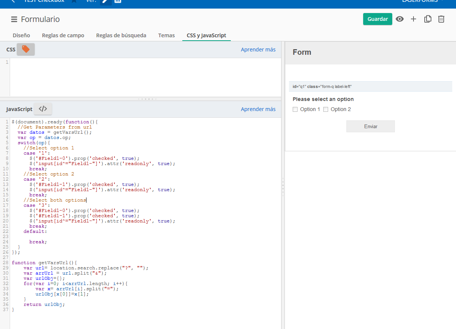Click the code brackets icon beside JavaScript
Viewport: 456px width, 329px height.
coord(43,109)
